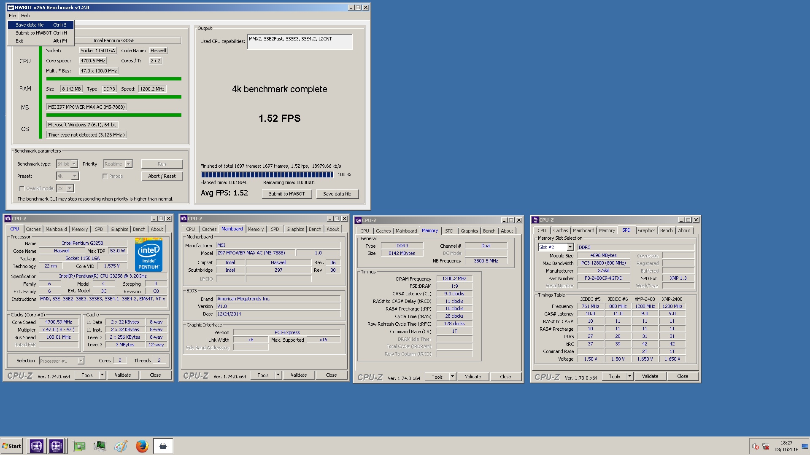Open the Preset 4k dropdown
810x455 pixels.
click(x=75, y=176)
